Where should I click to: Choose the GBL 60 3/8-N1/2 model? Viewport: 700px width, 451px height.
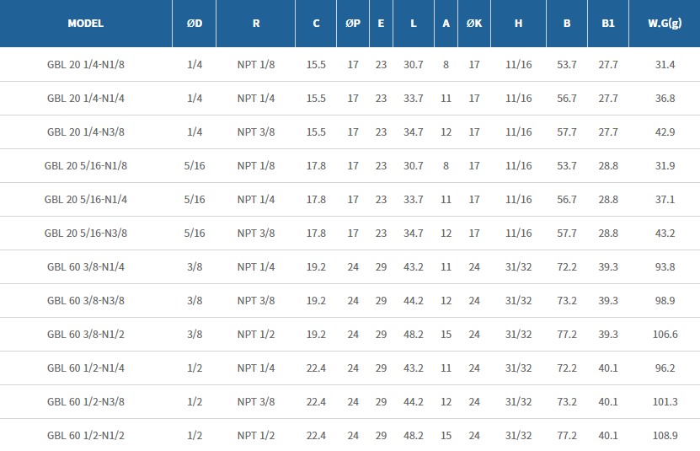click(x=86, y=335)
